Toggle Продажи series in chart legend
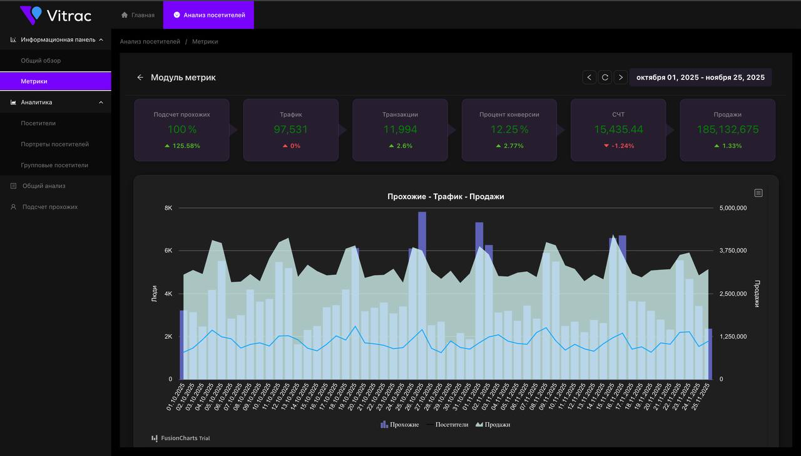801x456 pixels. coord(493,425)
